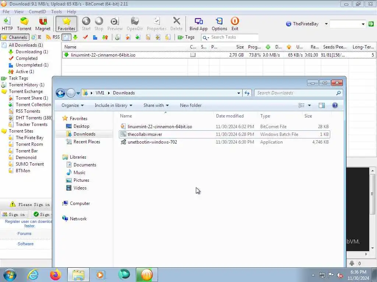Open the Help menu in BitComet
This screenshot has height=282, width=377.
71,11
